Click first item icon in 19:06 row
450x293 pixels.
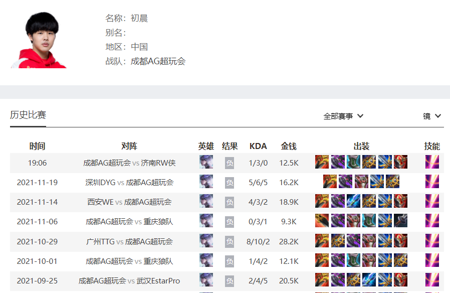[322, 162]
